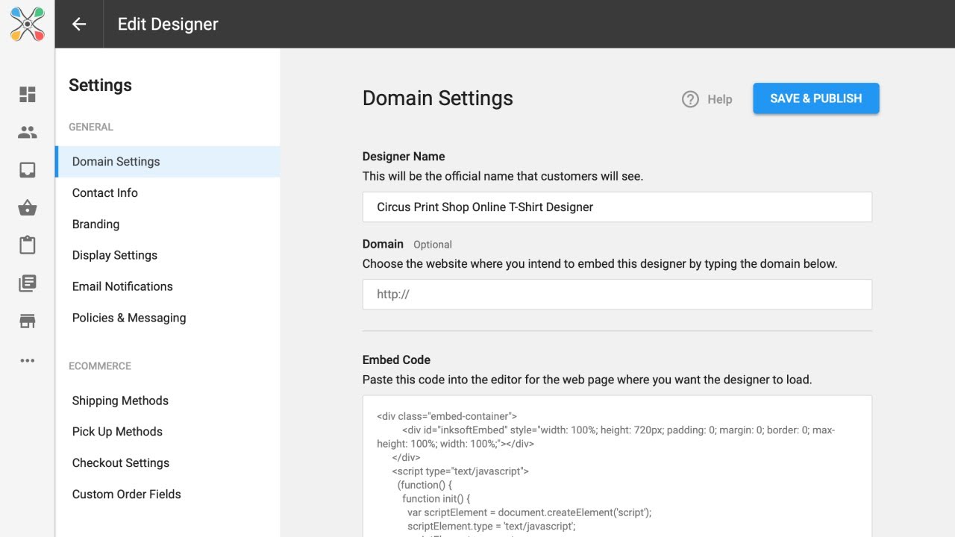Click inside the Embed Code box
The height and width of the screenshot is (537, 955).
tap(617, 470)
